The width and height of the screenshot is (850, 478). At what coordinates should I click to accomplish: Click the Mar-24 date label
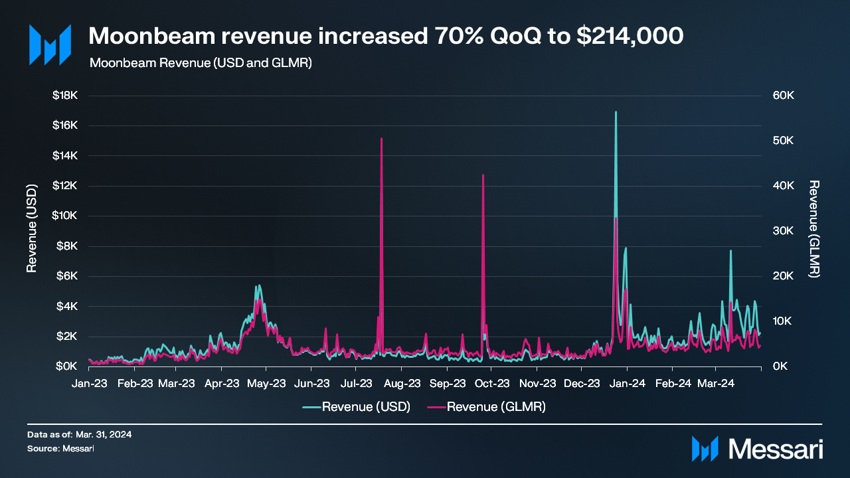point(716,384)
